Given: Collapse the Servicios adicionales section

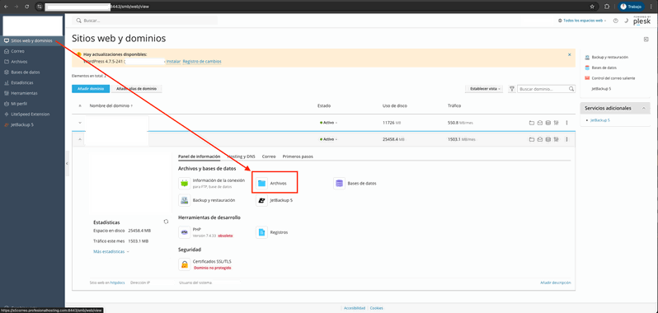Looking at the screenshot, I should point(643,108).
